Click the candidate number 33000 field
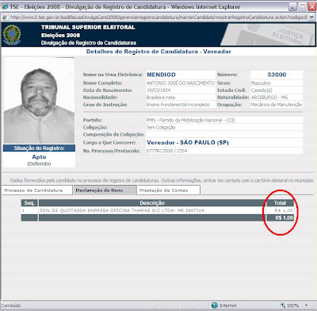The image size is (317, 311). (277, 75)
